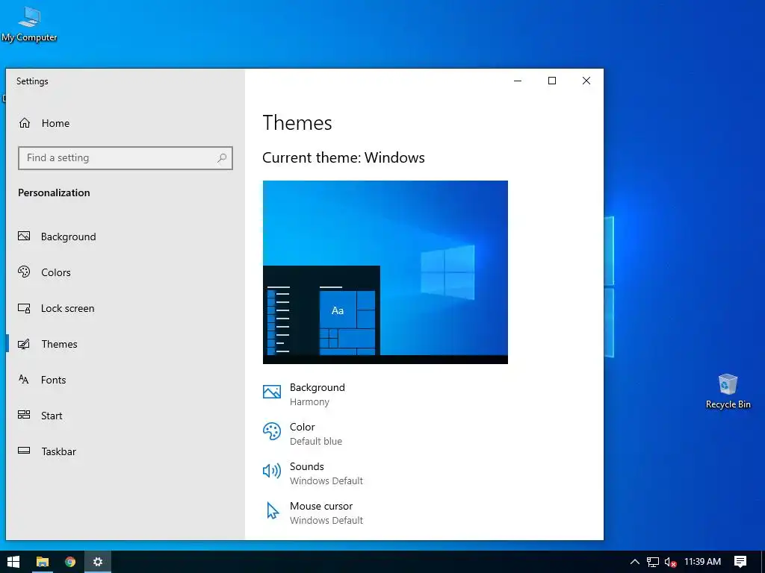The height and width of the screenshot is (573, 765).
Task: Click the Show desktop sliver on taskbar
Action: coord(763,562)
